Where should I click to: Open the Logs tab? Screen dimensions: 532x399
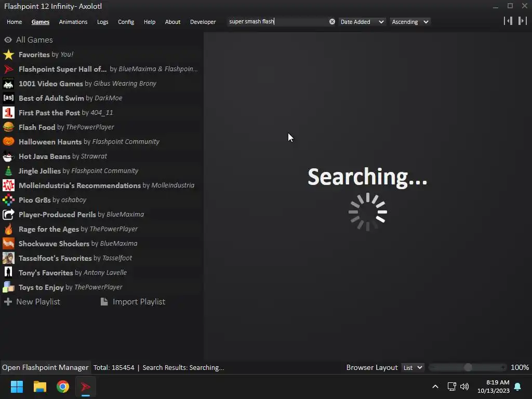coord(102,22)
